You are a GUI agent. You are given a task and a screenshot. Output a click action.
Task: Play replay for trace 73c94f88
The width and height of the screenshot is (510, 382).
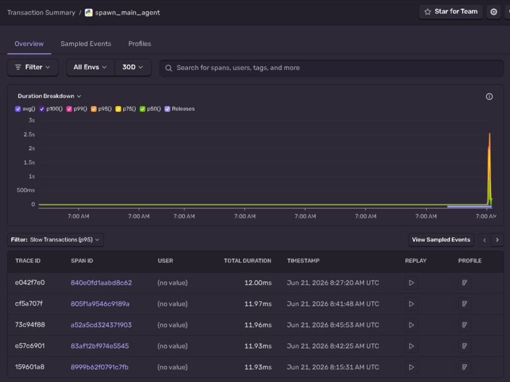tap(411, 325)
